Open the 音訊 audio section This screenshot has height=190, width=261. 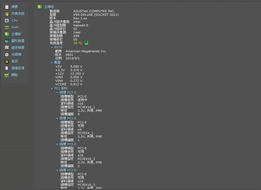point(14,61)
